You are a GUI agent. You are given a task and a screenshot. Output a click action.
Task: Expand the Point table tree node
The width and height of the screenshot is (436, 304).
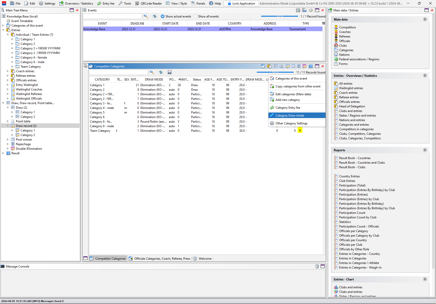click(x=8, y=121)
